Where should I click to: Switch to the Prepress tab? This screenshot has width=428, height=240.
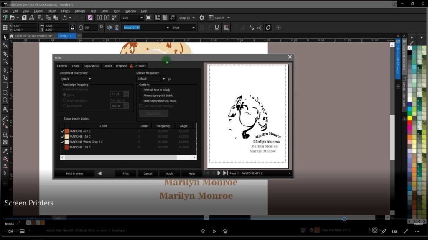(x=122, y=66)
